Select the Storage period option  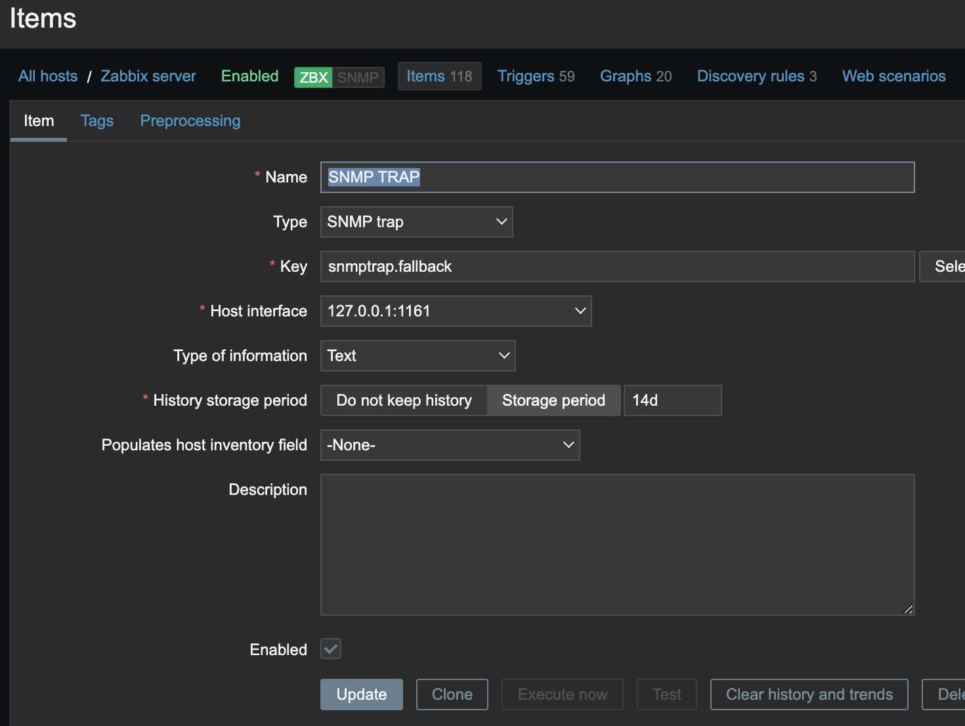(553, 400)
